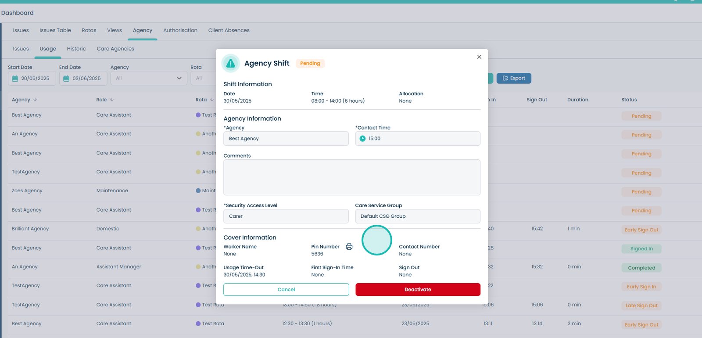
Task: Click Cancel in the Agency Shift dialog
Action: click(x=286, y=290)
